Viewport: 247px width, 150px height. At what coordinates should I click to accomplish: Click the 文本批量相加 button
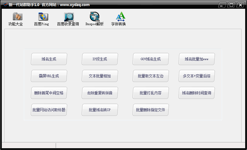[x=100, y=76]
